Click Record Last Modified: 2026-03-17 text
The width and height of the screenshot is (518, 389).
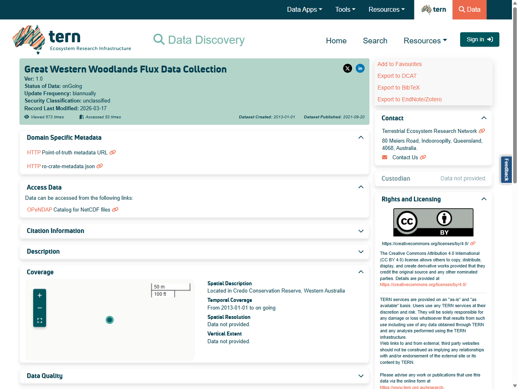click(66, 108)
